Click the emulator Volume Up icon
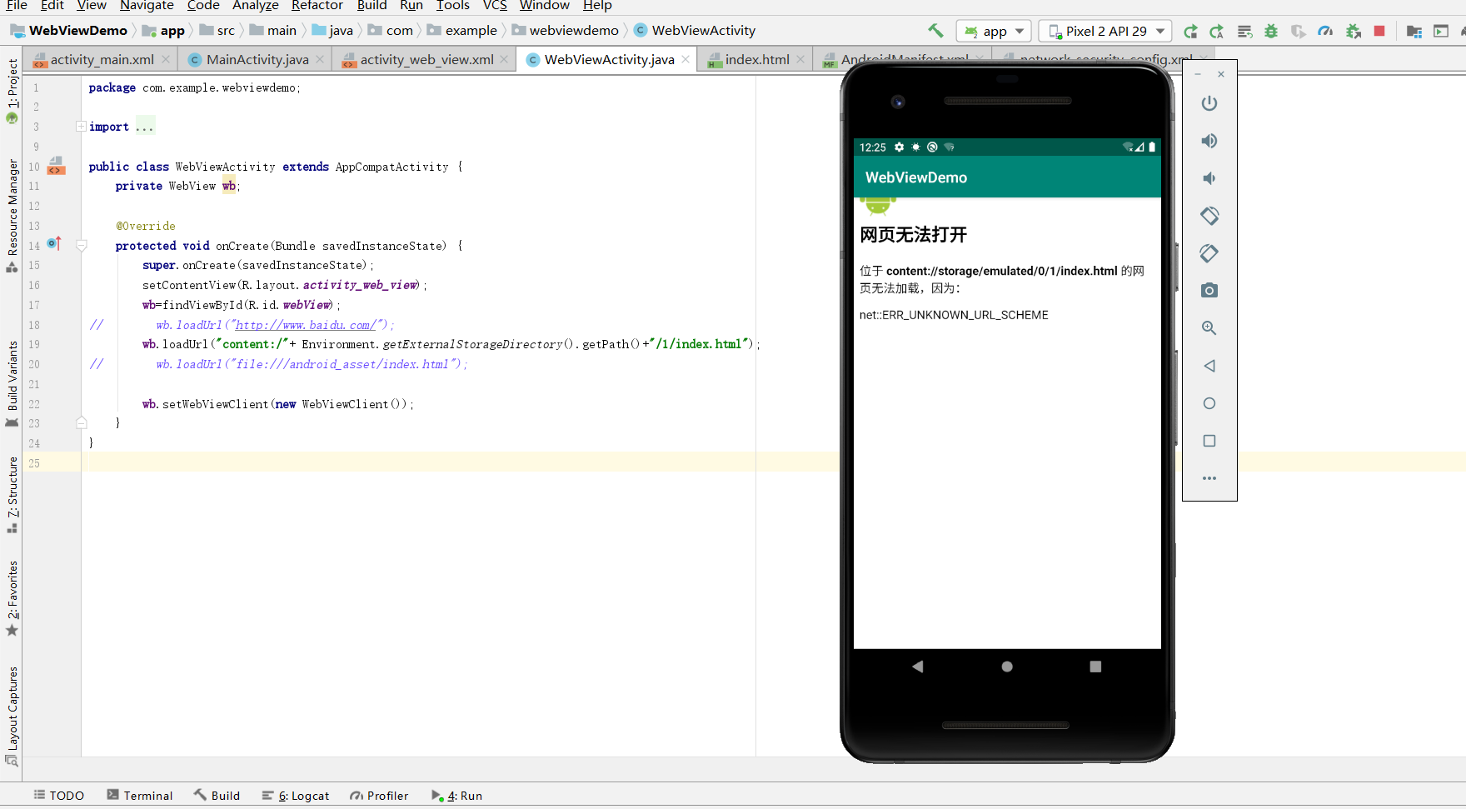This screenshot has width=1466, height=809. [x=1209, y=141]
